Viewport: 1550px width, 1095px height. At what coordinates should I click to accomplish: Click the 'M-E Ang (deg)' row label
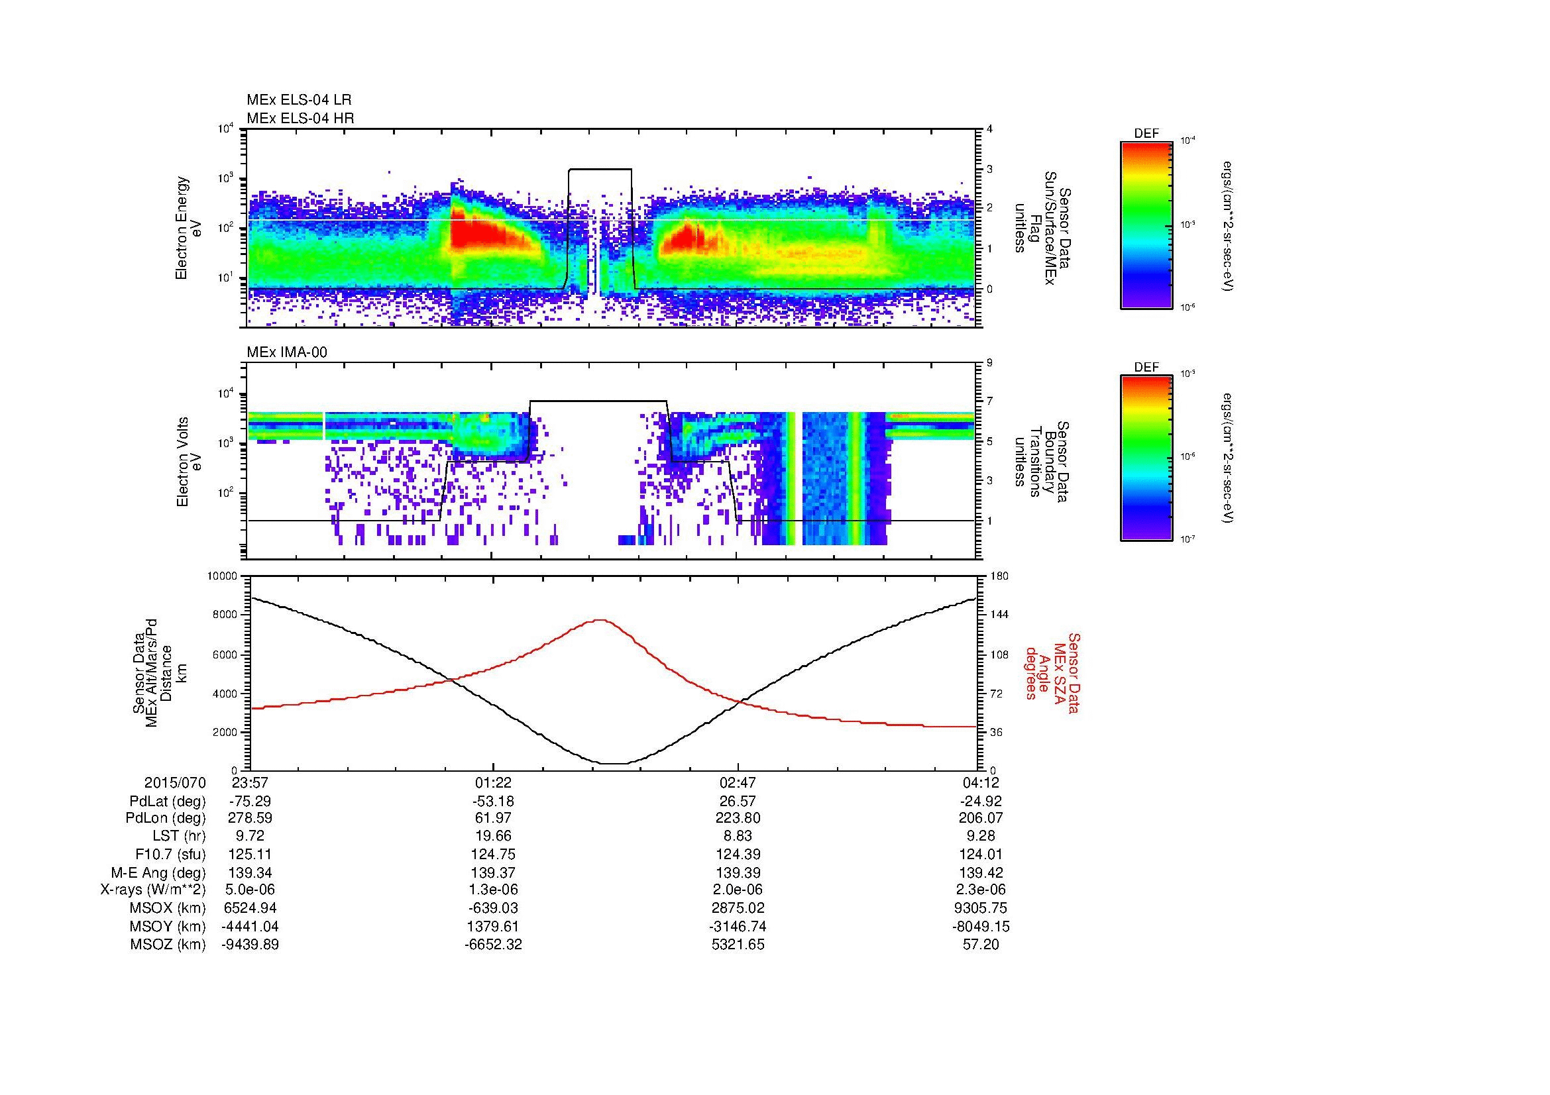pos(159,872)
